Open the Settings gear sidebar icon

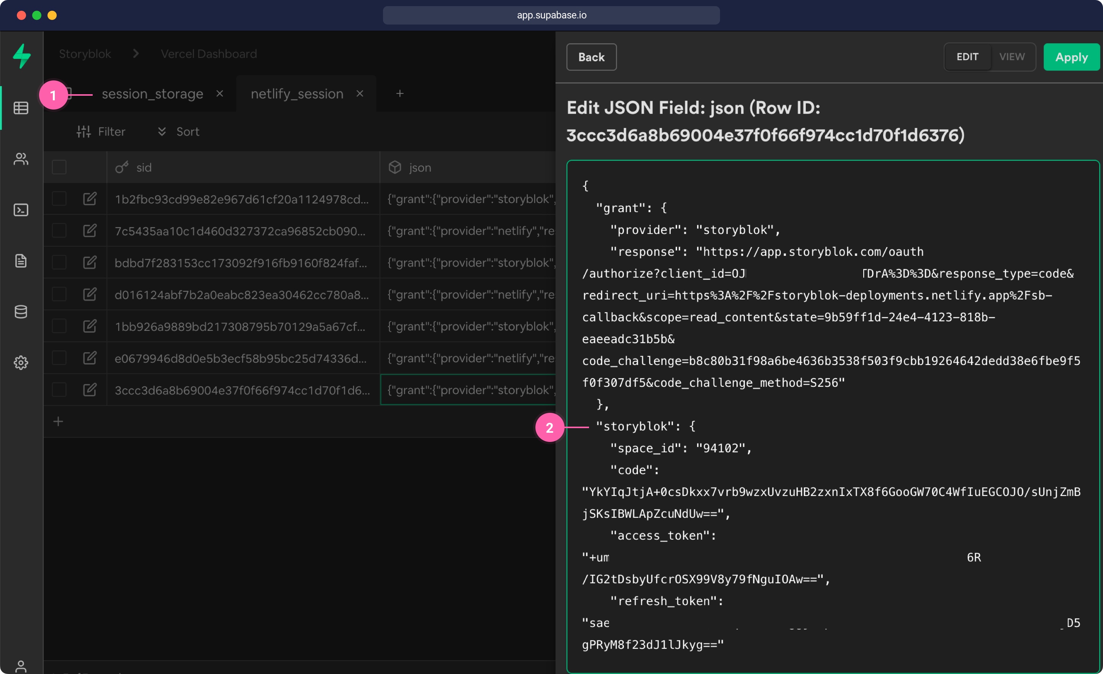click(x=21, y=363)
